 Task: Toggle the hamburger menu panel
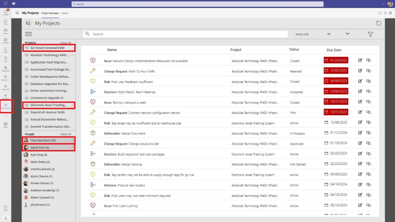pyautogui.click(x=28, y=34)
